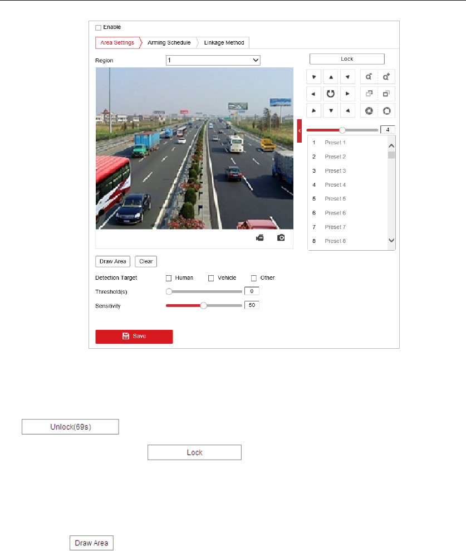The width and height of the screenshot is (466, 551).
Task: Close iris with filled aperture icon
Action: [x=369, y=111]
